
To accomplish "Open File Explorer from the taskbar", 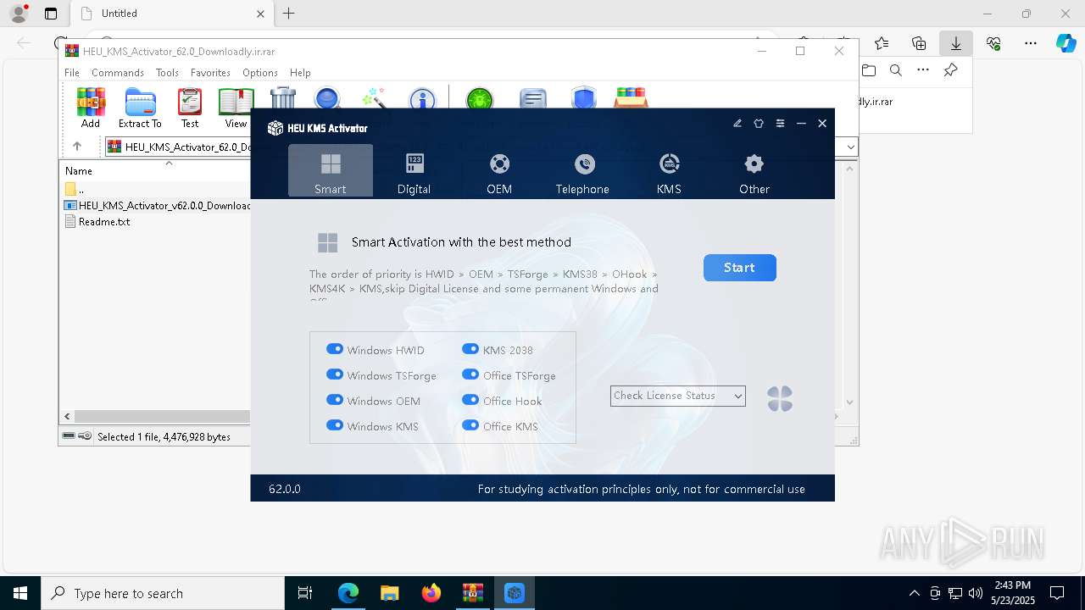I will point(390,593).
